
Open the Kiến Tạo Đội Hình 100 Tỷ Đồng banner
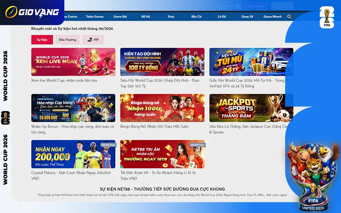pyautogui.click(x=162, y=62)
